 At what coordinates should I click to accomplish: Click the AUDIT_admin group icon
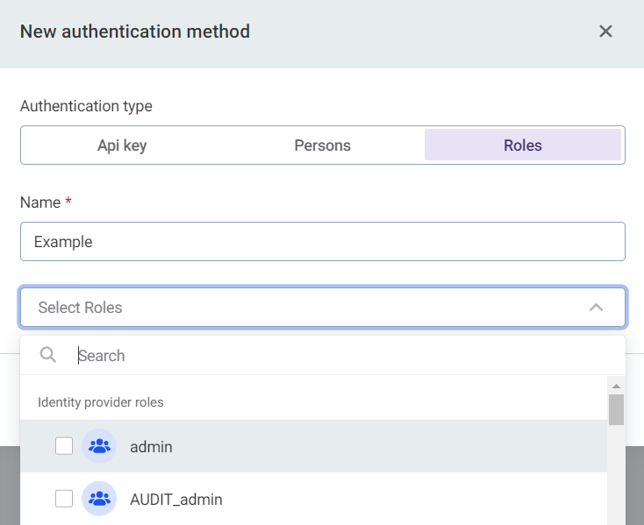[x=99, y=499]
